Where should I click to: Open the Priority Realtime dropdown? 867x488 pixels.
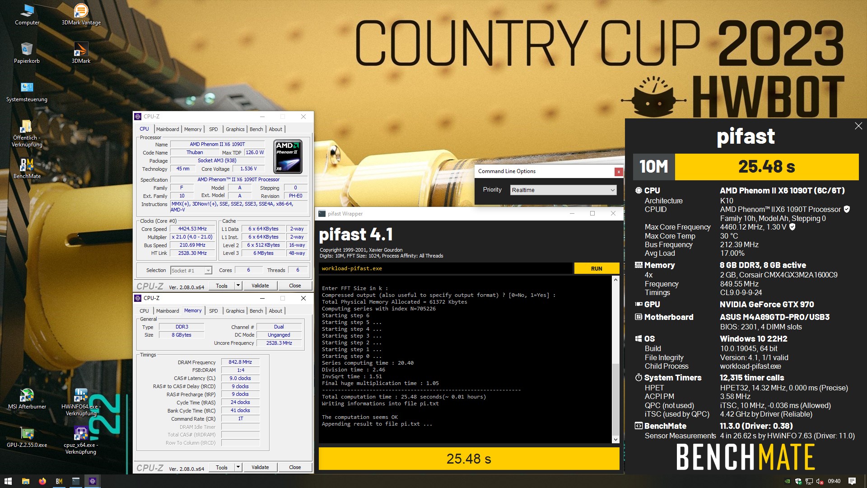point(563,190)
